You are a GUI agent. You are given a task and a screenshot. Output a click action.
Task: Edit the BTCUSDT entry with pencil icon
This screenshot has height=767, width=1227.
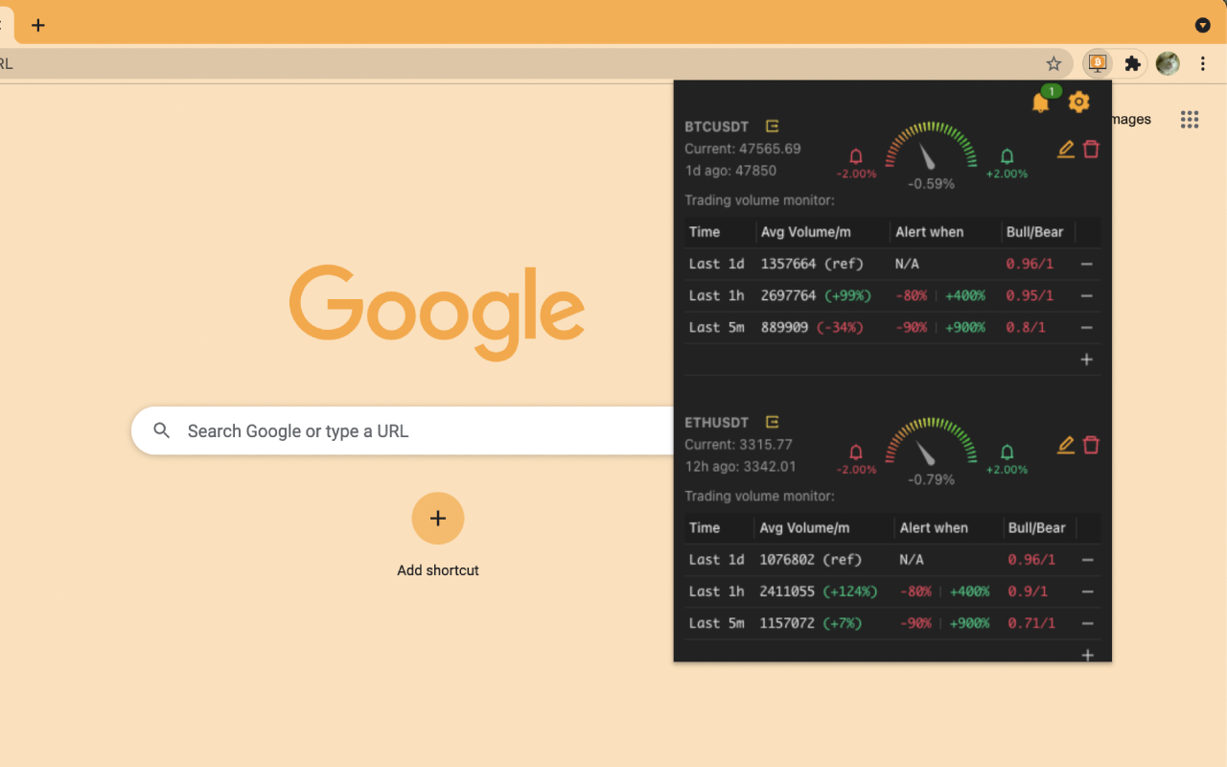1066,149
